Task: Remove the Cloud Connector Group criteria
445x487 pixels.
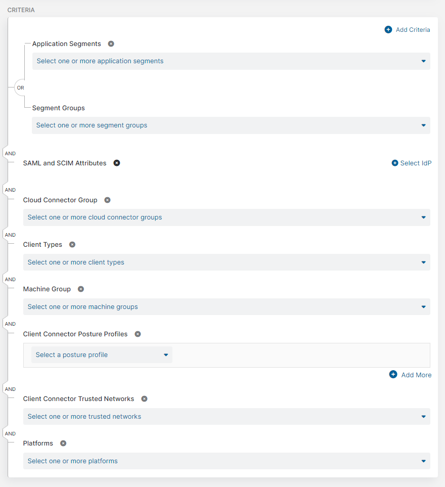Action: point(107,200)
